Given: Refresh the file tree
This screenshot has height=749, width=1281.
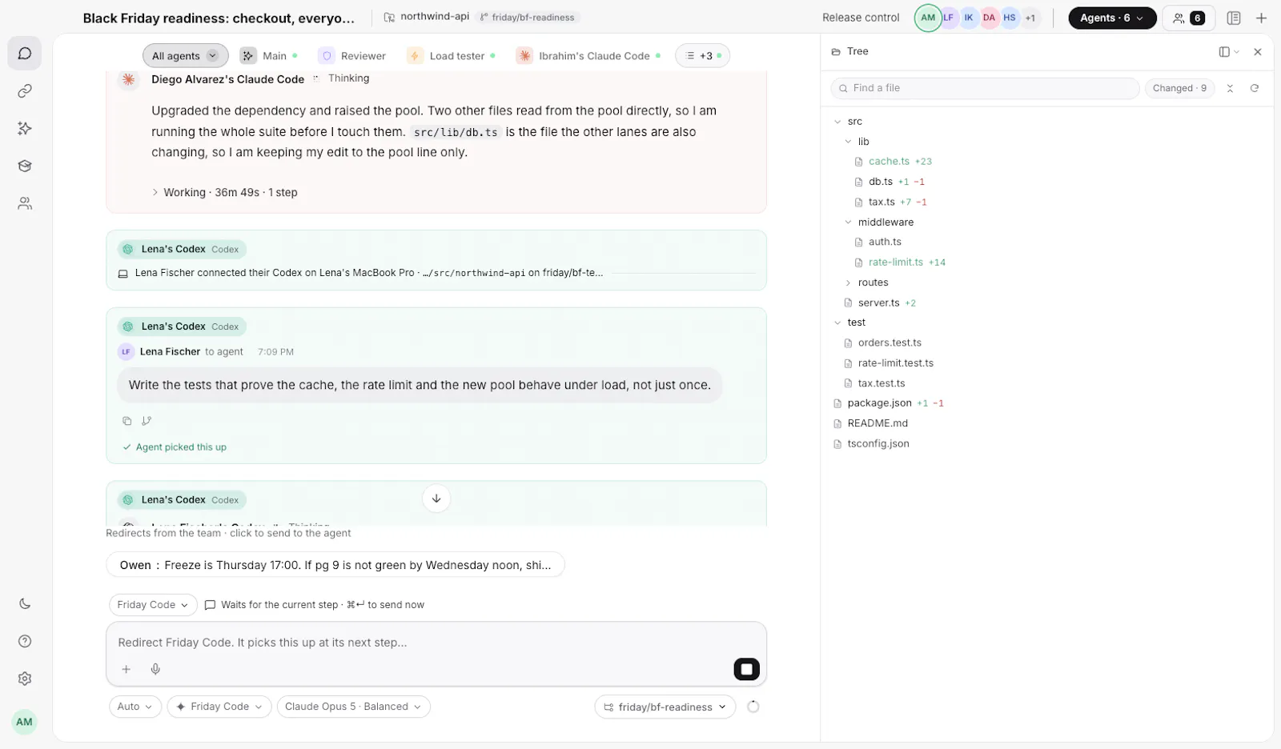Looking at the screenshot, I should [1255, 88].
